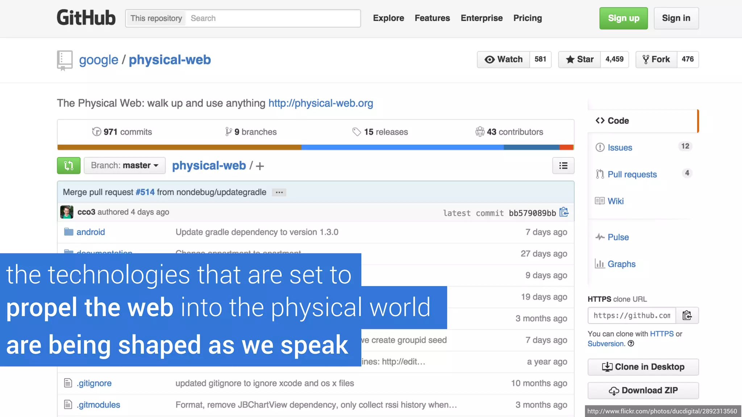Open the Pricing menu item
This screenshot has height=417, width=742.
coord(528,18)
